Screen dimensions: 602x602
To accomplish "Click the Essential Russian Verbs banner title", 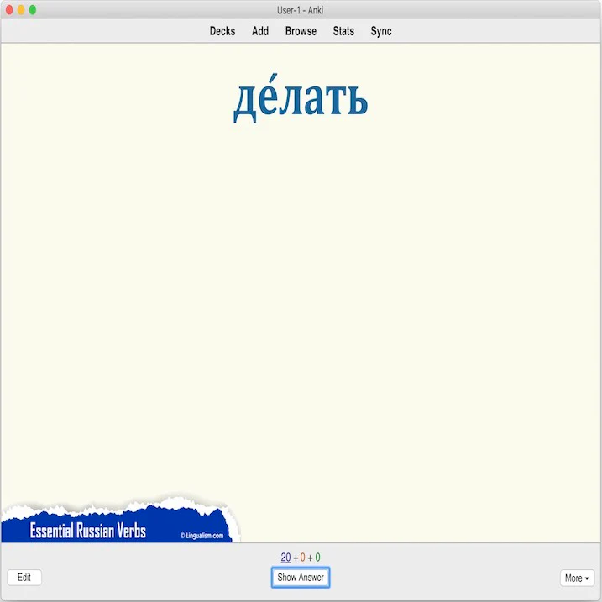I will [87, 531].
